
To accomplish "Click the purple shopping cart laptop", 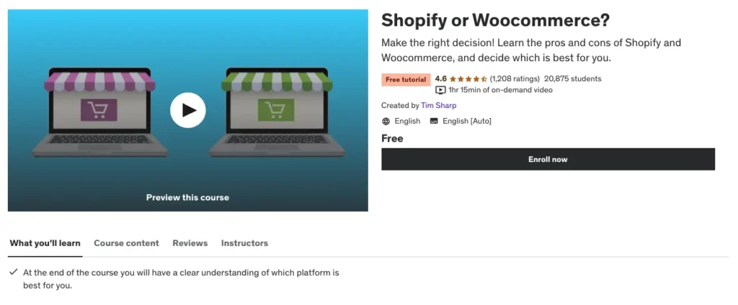I will click(99, 111).
